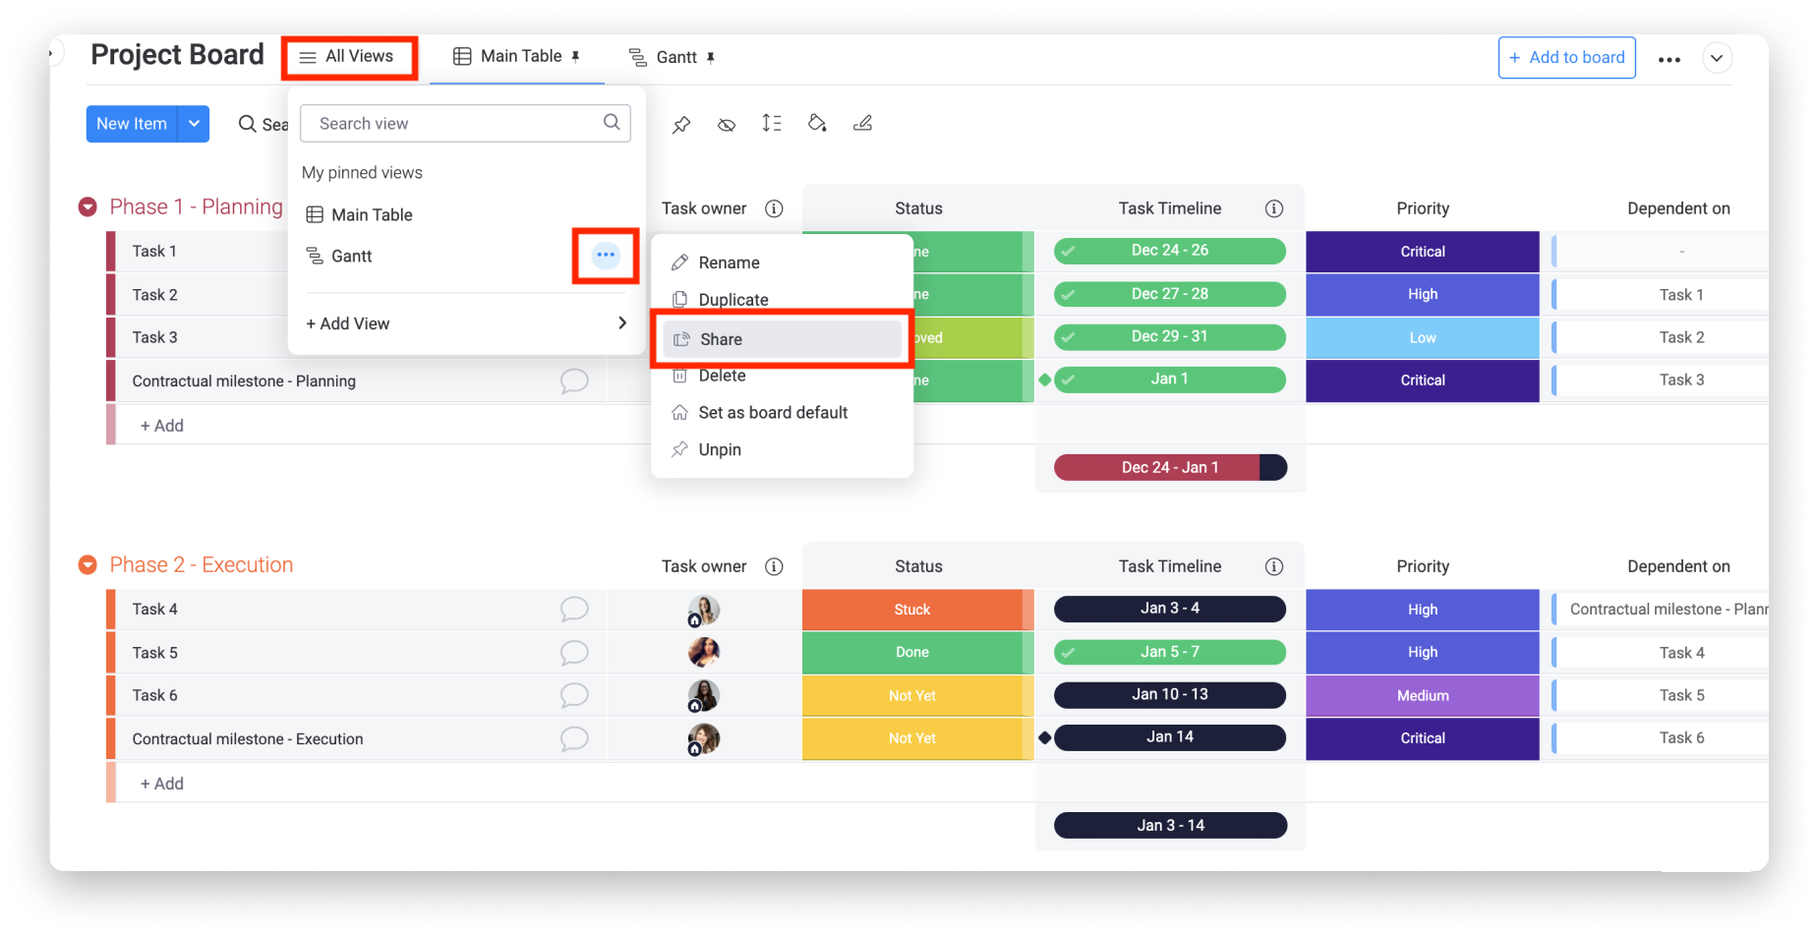Image resolution: width=1818 pixels, height=935 pixels.
Task: Click Jan 3 - 14 summary timeline
Action: click(1170, 826)
